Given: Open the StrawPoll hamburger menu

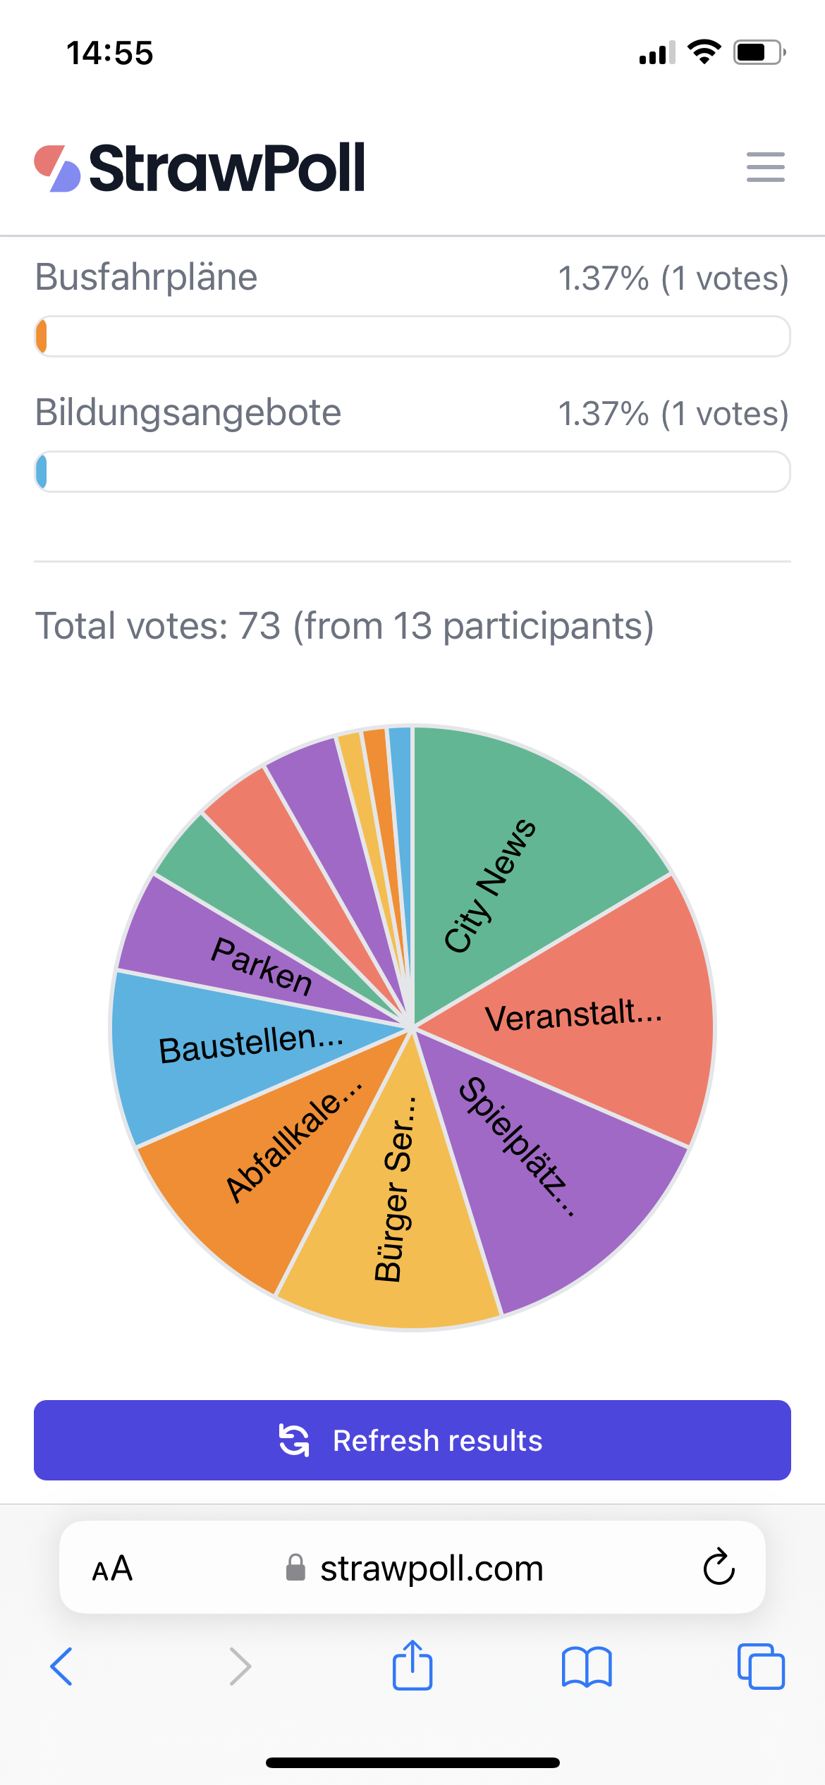Looking at the screenshot, I should pyautogui.click(x=765, y=167).
